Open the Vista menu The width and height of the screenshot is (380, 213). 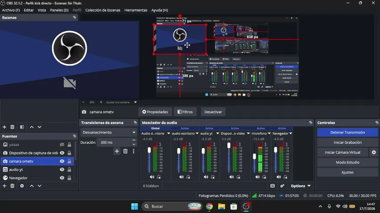click(42, 10)
